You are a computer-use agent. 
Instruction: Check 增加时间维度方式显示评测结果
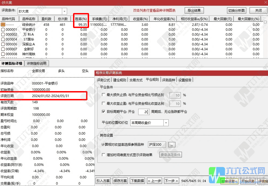[x=103, y=154]
